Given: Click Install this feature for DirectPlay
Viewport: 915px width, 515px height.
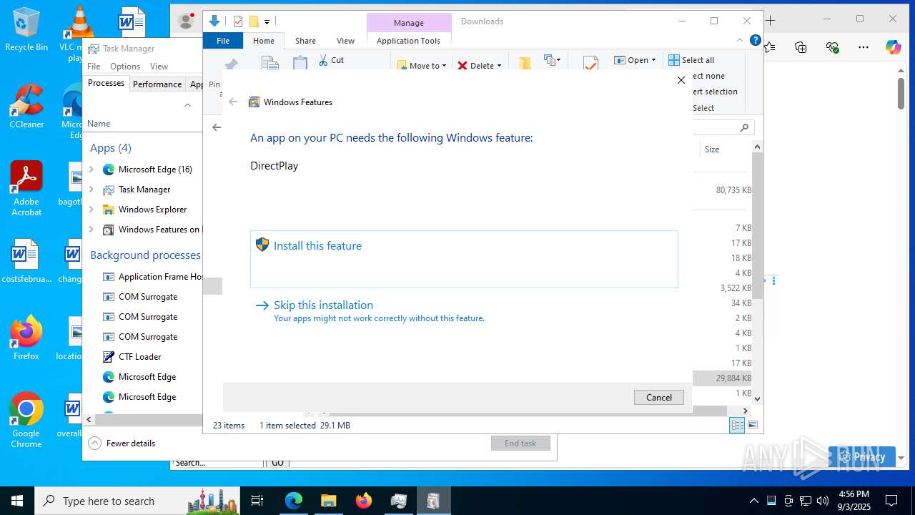Looking at the screenshot, I should click(464, 259).
